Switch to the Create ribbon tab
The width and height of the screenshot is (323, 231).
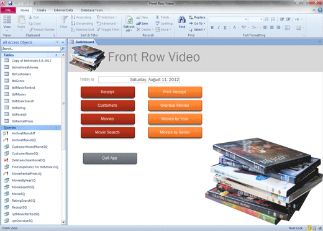pyautogui.click(x=42, y=10)
